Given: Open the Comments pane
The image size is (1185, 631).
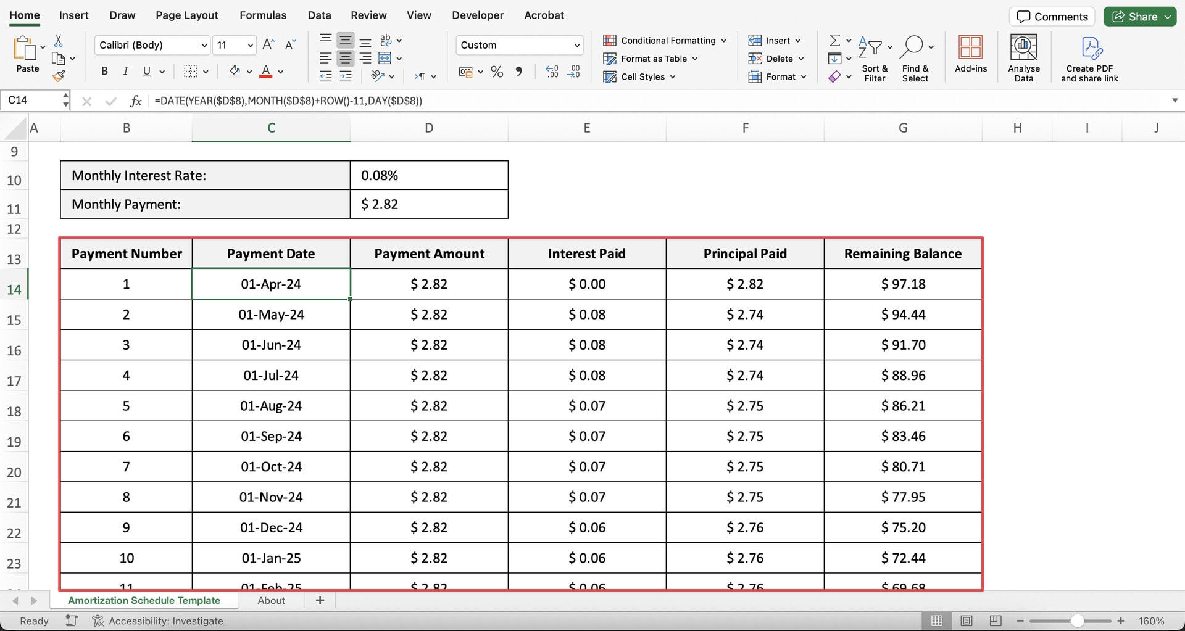Looking at the screenshot, I should pyautogui.click(x=1052, y=17).
